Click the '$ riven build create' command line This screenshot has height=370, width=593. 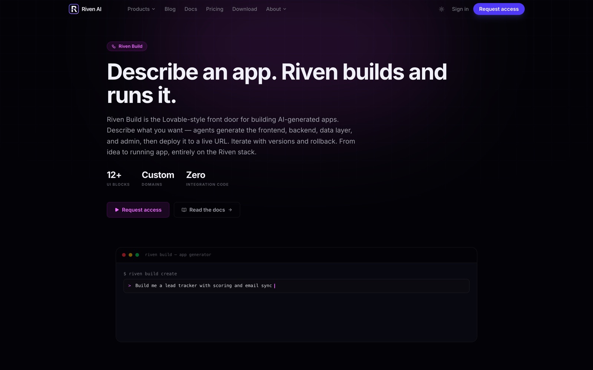pyautogui.click(x=150, y=274)
